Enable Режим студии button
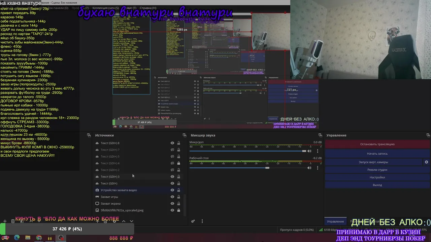 [377, 170]
